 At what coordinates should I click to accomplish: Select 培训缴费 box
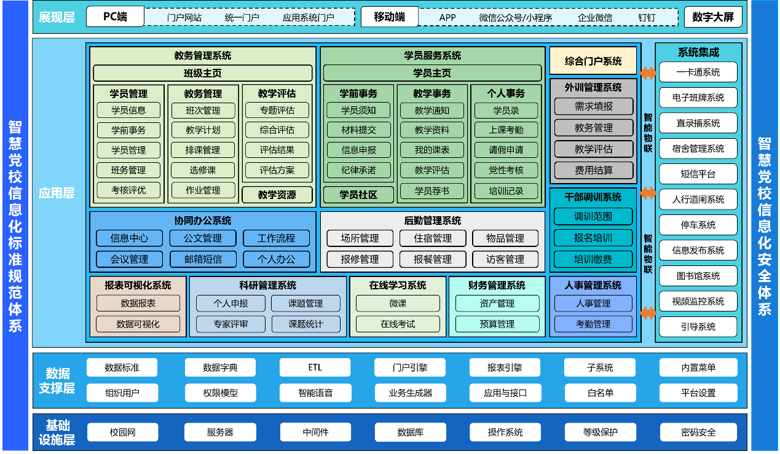point(593,259)
